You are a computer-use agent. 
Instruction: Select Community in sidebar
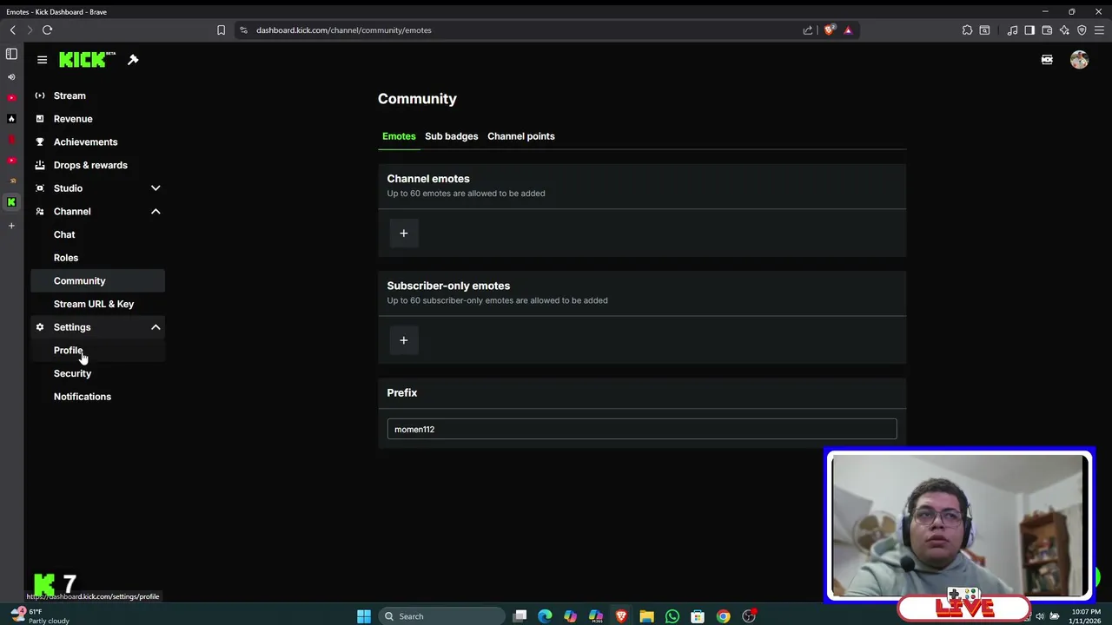97,280
